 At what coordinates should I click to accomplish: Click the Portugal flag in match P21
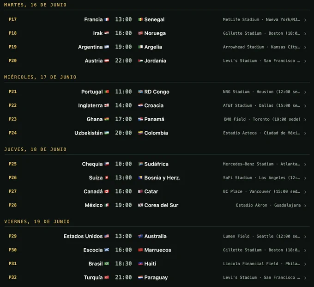tap(107, 92)
